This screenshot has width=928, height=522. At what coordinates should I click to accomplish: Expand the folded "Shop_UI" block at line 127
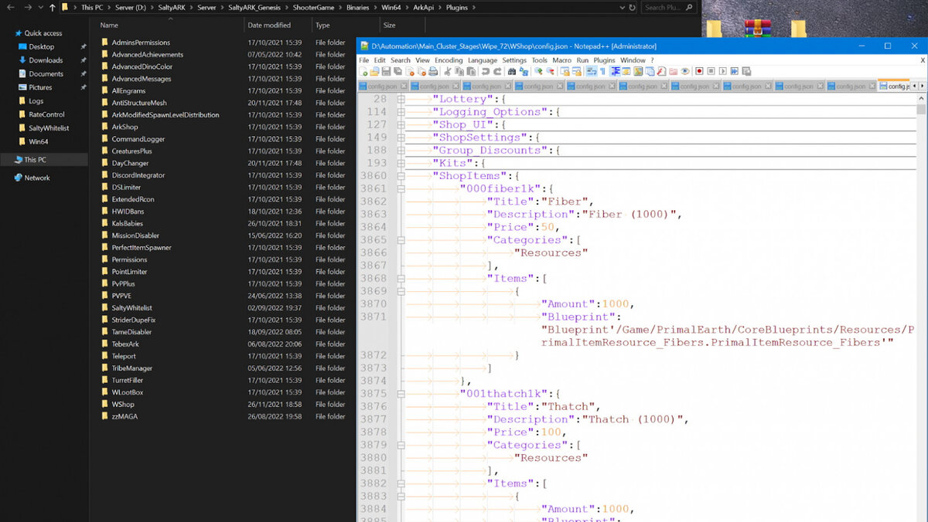[401, 124]
